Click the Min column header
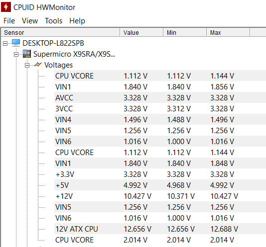266x247 pixels. pos(185,32)
